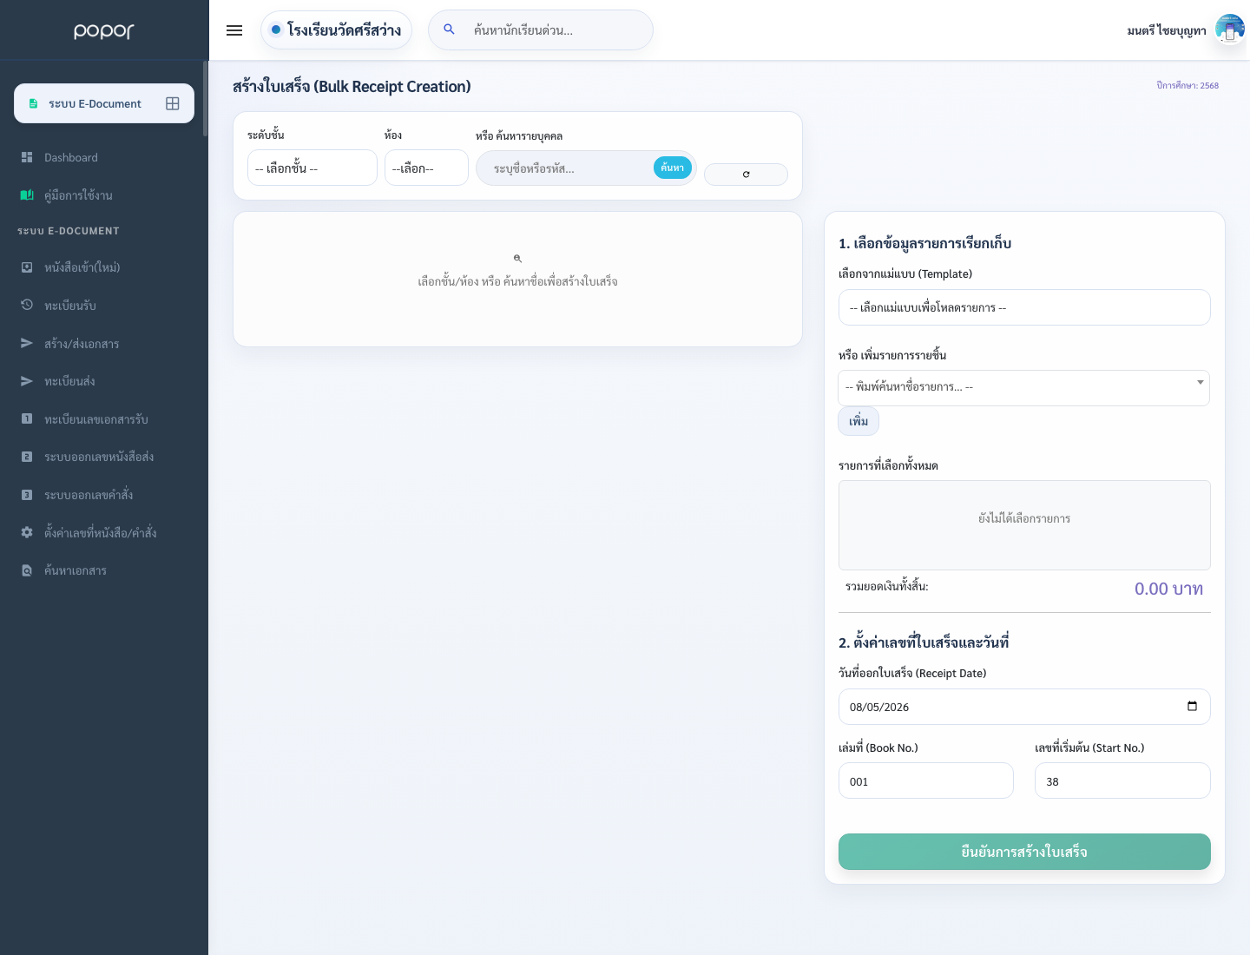Screen dimensions: 1250x955
Task: Click the ระบบ E-Document module button
Action: point(104,103)
